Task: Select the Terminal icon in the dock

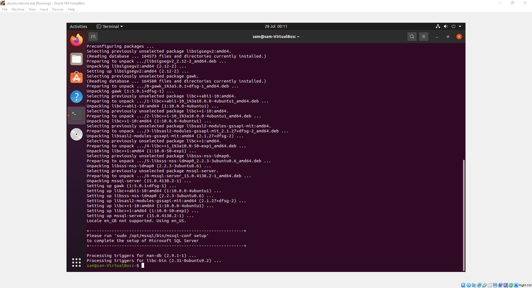Action: pos(76,115)
